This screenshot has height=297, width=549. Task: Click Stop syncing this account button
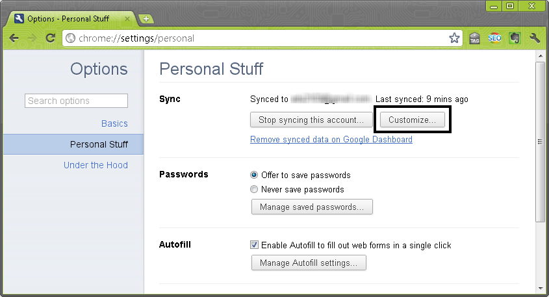311,120
